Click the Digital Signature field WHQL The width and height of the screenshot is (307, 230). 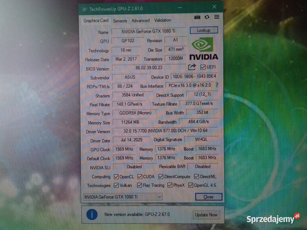201,140
